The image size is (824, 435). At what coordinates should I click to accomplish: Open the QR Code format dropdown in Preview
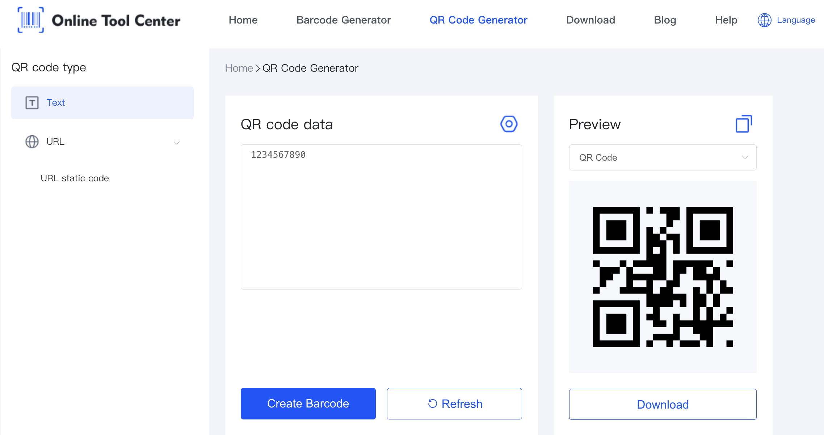[x=662, y=158]
